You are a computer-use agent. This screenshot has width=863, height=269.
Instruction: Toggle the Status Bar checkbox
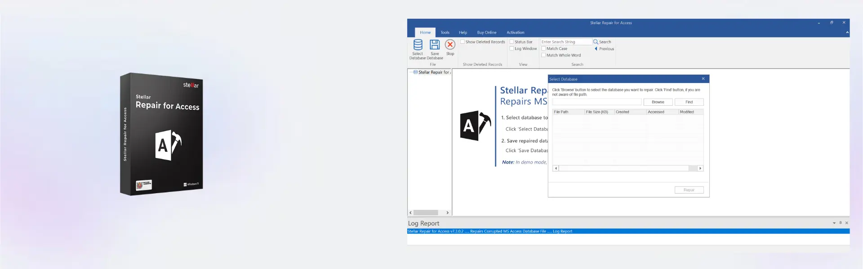point(512,42)
